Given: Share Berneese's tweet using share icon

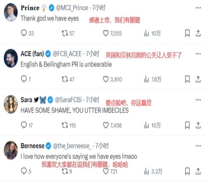Looking at the screenshot, I should 198,171.
